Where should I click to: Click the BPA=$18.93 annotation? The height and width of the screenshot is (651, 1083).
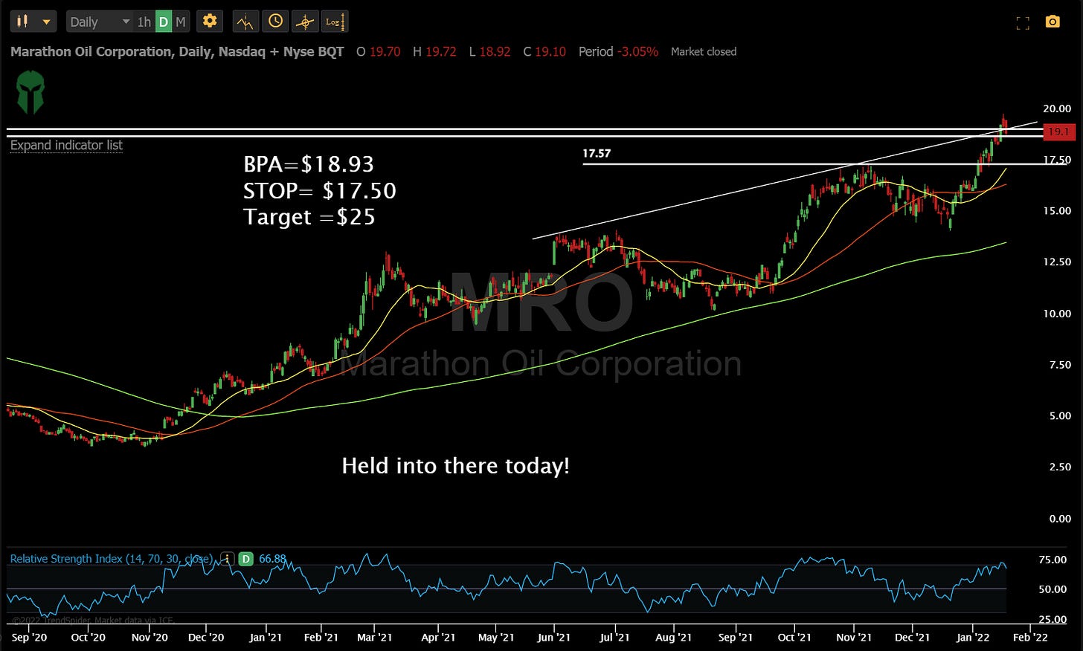[x=309, y=164]
